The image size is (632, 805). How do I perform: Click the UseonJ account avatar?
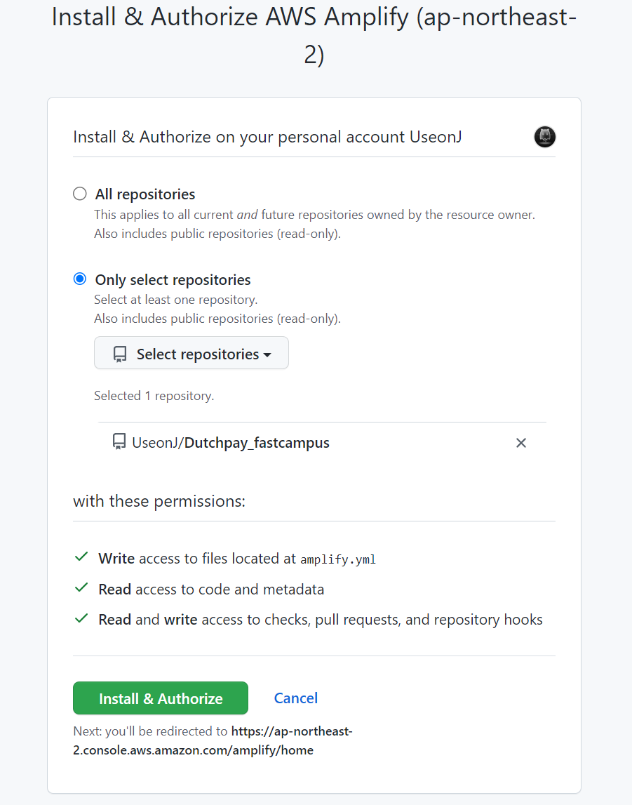coord(544,137)
